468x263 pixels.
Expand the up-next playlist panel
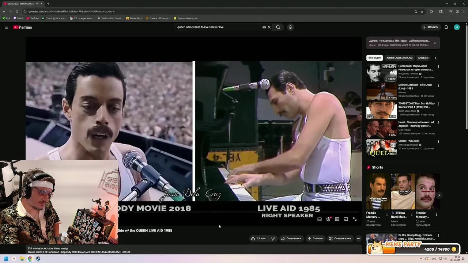tap(435, 43)
